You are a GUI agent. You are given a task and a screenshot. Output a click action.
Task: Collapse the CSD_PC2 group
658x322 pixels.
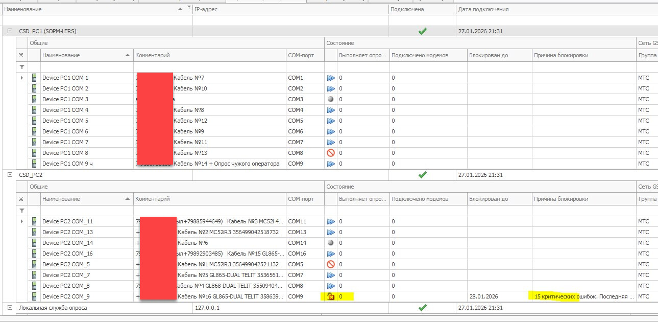coord(10,175)
